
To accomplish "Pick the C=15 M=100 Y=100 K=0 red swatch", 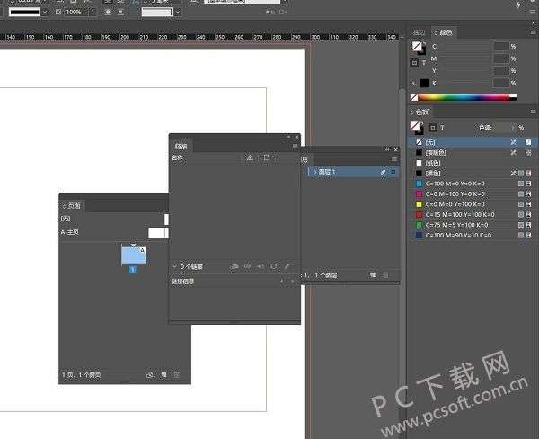I will (457, 214).
